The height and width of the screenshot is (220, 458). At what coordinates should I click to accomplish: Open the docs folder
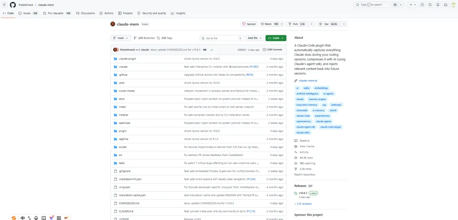point(122,99)
